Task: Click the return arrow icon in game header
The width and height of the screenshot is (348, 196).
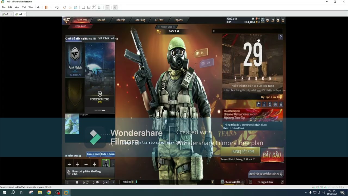Action: 272,20
